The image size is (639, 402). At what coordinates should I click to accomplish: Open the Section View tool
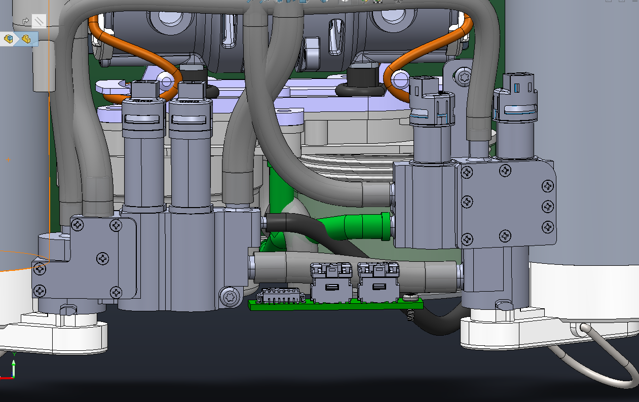tap(291, 1)
